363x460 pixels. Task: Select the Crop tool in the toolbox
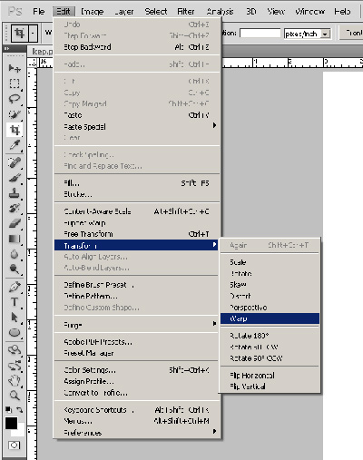click(x=15, y=130)
